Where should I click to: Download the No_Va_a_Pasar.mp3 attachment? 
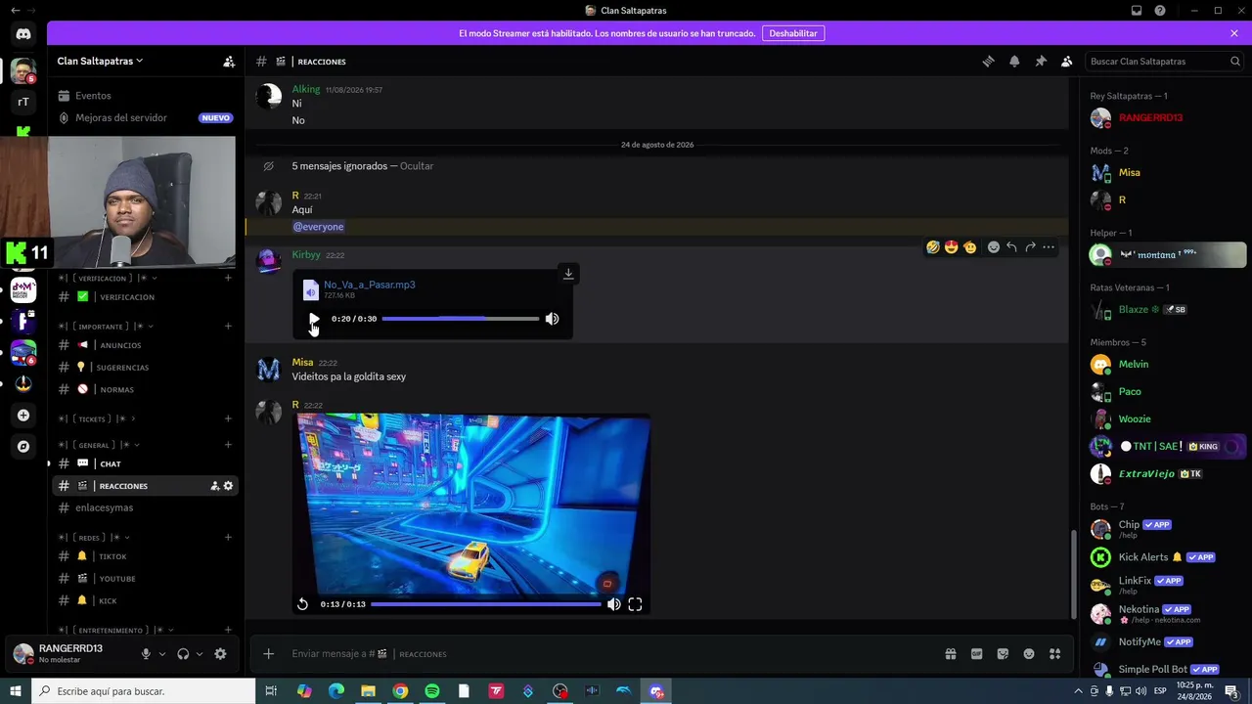point(568,274)
